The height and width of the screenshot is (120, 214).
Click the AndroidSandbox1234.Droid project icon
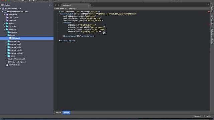(5, 12)
